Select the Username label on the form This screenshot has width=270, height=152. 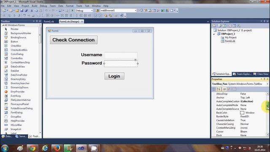[x=92, y=55]
